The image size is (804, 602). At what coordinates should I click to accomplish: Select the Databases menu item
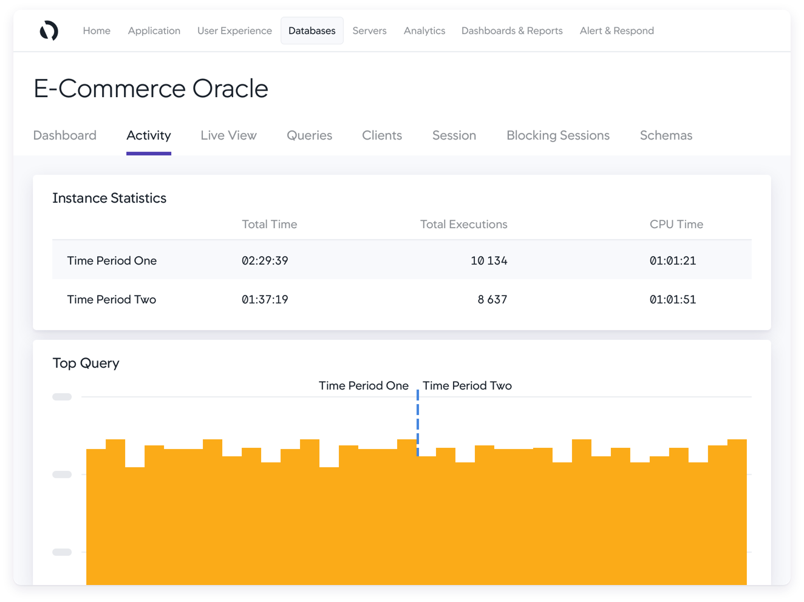tap(312, 31)
